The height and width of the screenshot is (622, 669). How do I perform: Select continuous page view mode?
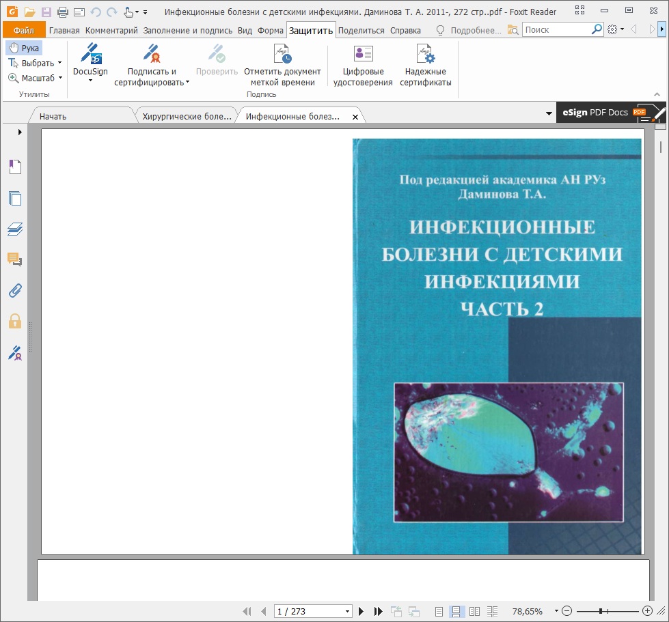[x=456, y=612]
